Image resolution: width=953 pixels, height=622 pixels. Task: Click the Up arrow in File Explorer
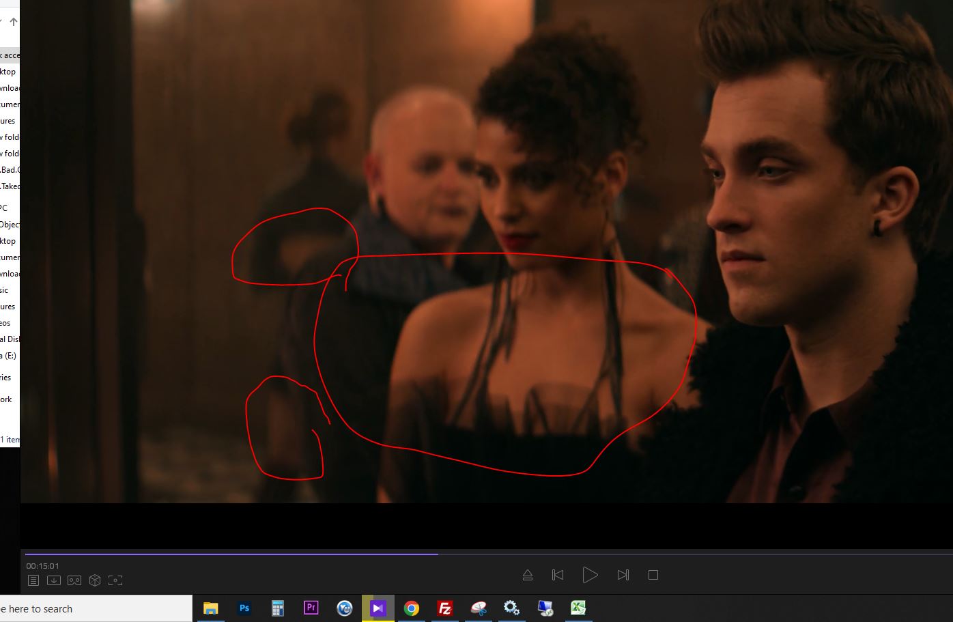coord(13,22)
